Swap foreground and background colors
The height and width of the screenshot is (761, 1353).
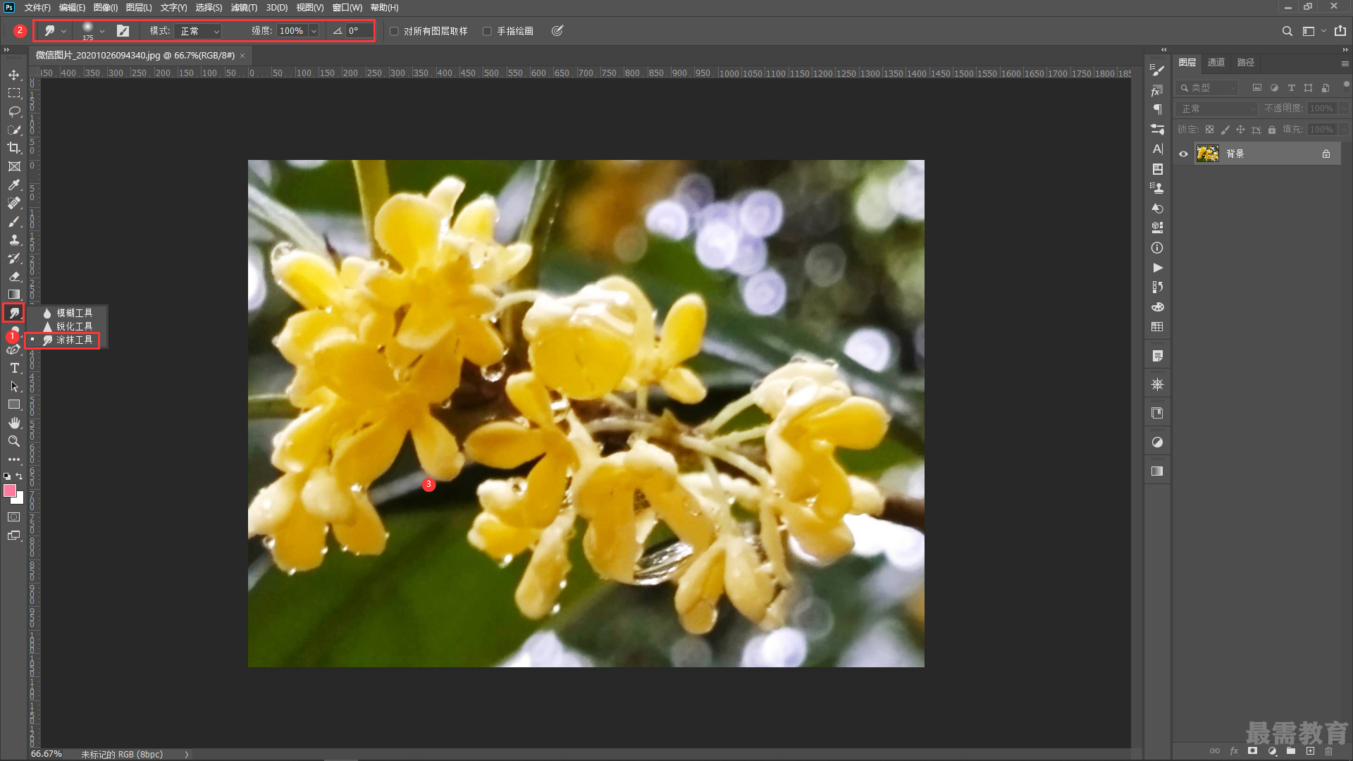click(x=20, y=476)
